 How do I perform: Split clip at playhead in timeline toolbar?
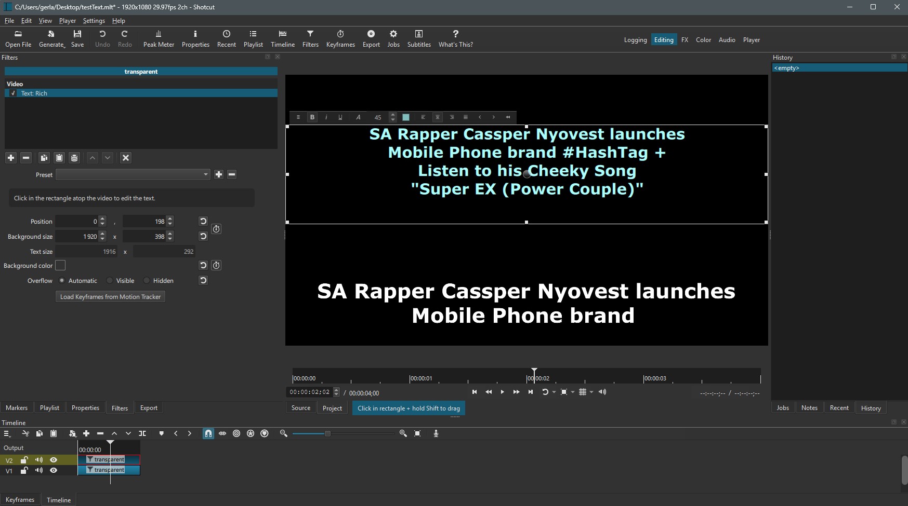point(142,433)
